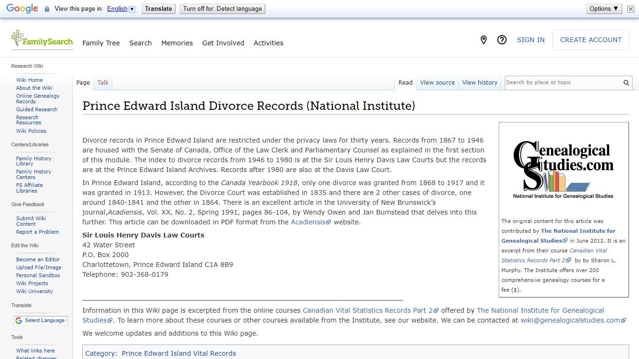Click the Genealogical Studies logo image
This screenshot has height=359, width=639.
[563, 170]
